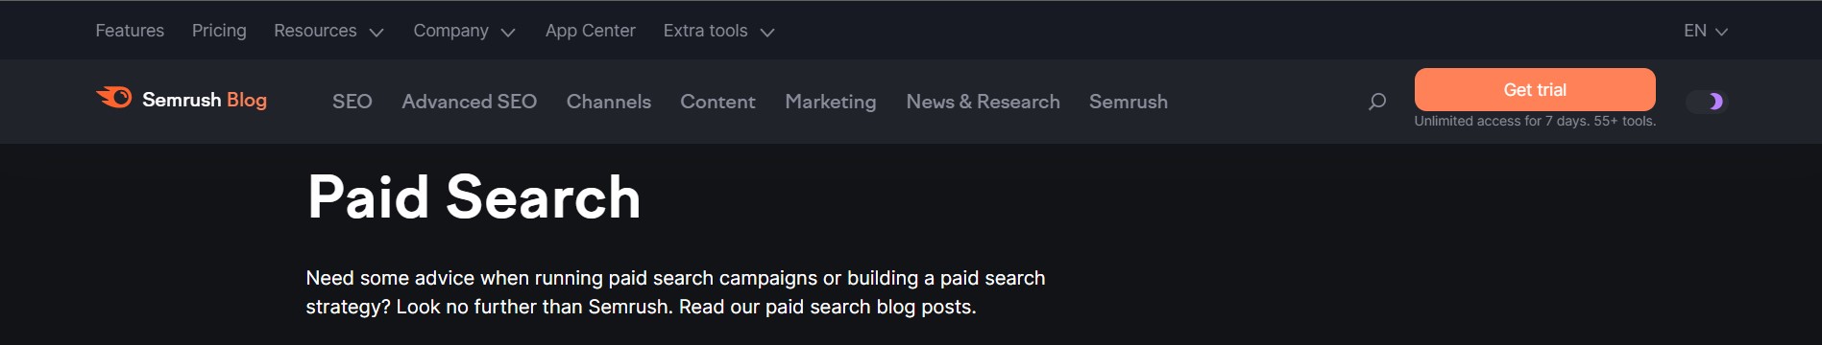Image resolution: width=1822 pixels, height=345 pixels.
Task: Open the Pricing link
Action: point(219,31)
